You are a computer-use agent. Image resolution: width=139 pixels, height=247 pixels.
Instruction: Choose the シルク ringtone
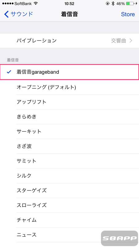coord(69,176)
